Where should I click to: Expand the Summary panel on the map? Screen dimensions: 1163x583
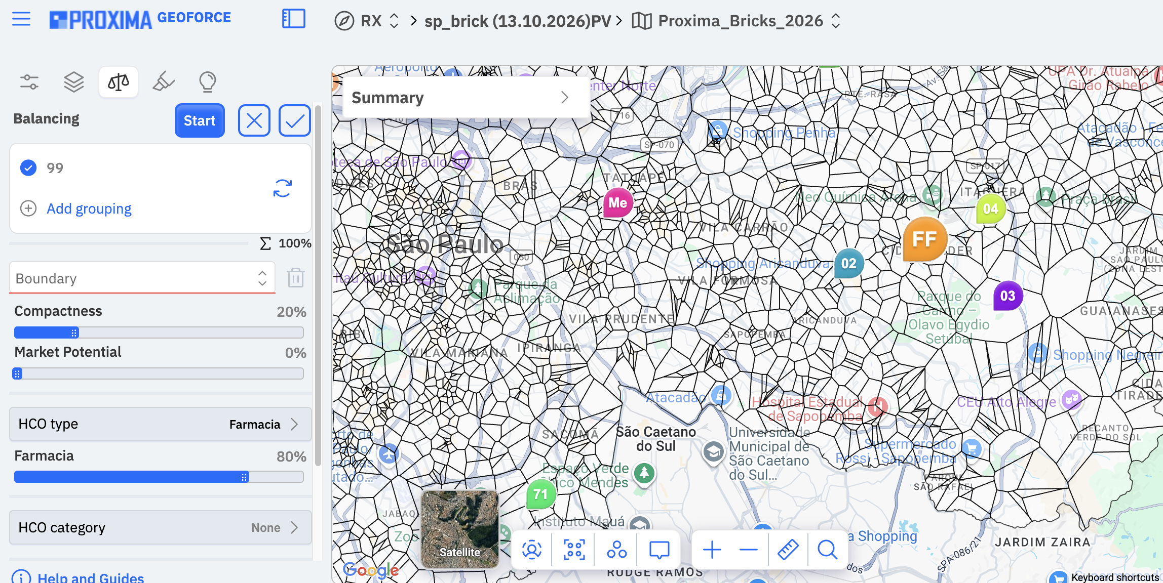click(x=467, y=97)
